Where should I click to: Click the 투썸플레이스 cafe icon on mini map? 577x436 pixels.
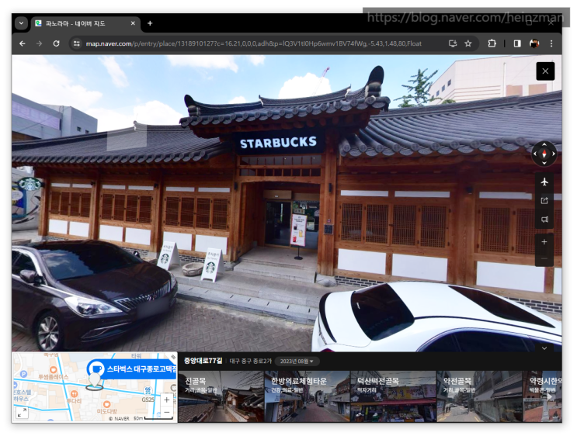[54, 370]
